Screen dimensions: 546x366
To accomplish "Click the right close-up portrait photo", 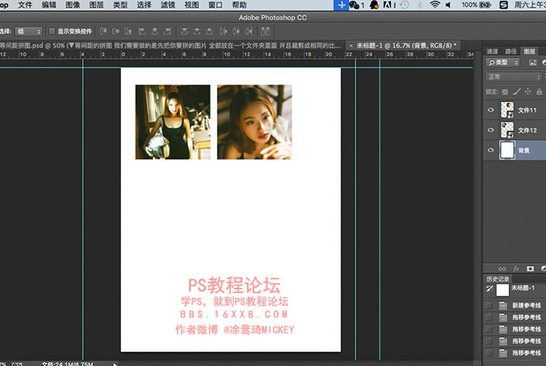I will click(x=255, y=122).
